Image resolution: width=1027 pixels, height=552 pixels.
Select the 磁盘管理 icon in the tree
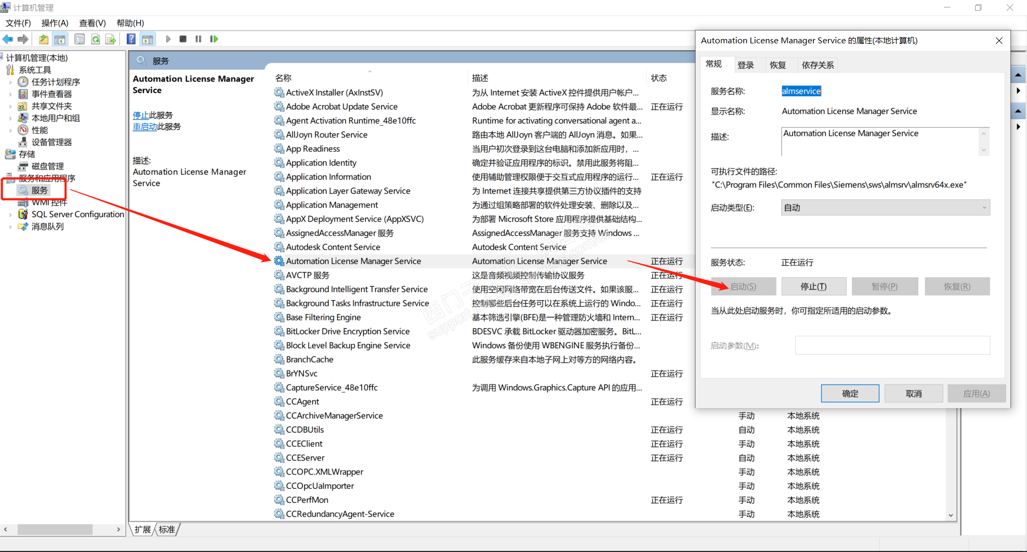coord(23,166)
